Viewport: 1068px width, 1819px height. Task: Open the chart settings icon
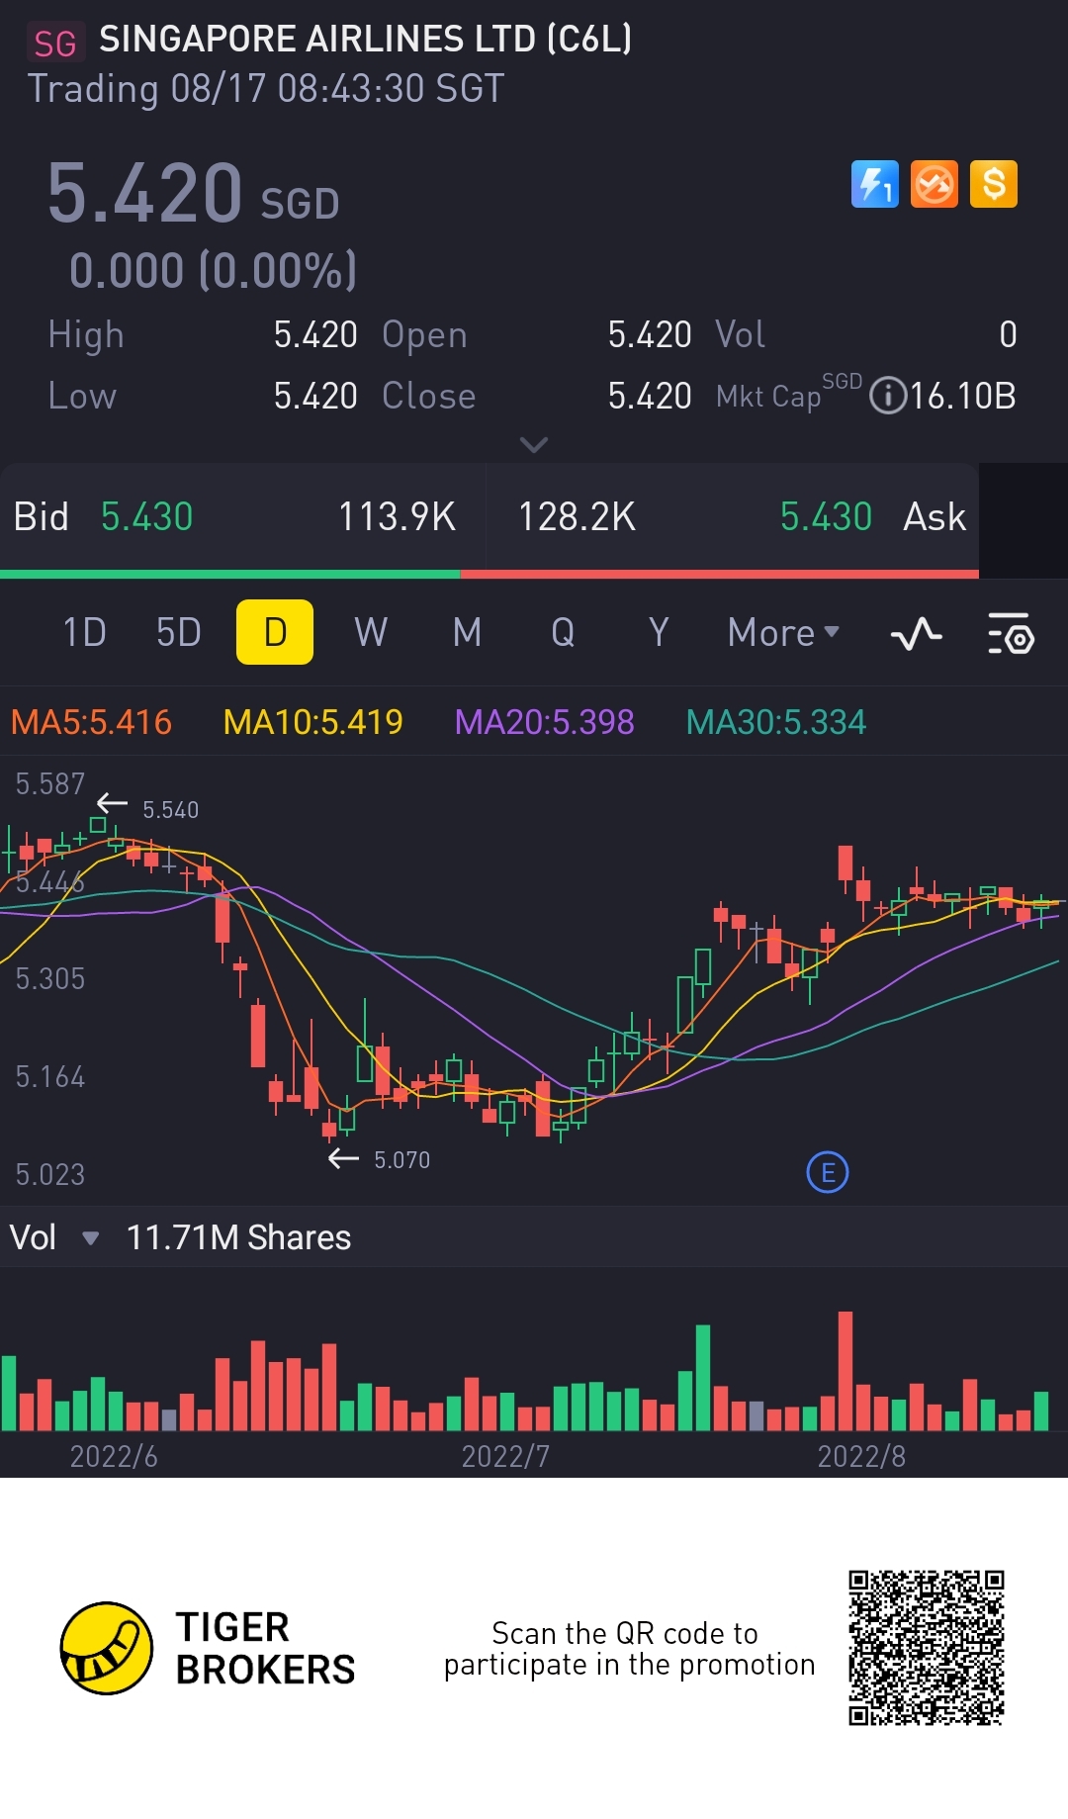point(1011,633)
